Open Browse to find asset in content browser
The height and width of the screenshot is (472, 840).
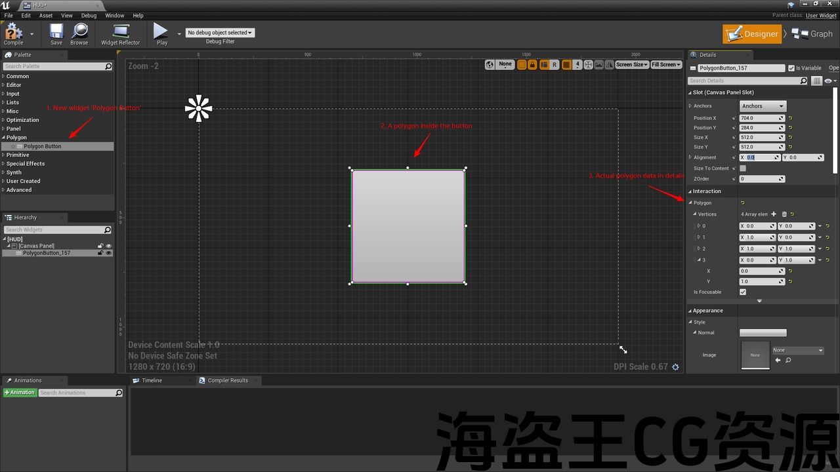tap(79, 33)
